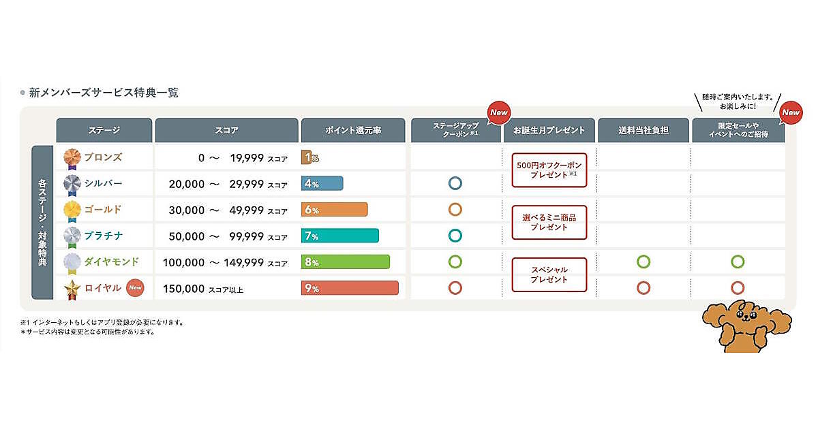Click the 500円オフクーポン プレゼント box
Viewport: 818px width, 429px height.
pos(549,170)
